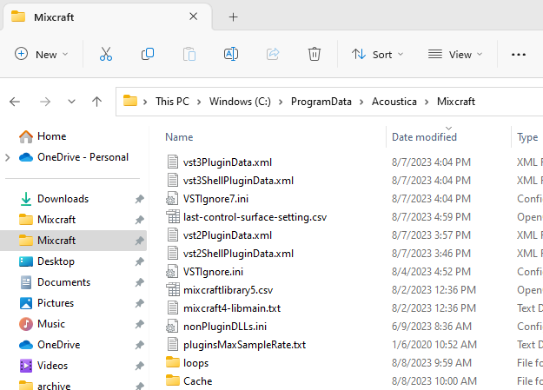The width and height of the screenshot is (543, 390).
Task: Go back with the left arrow
Action: coord(15,102)
